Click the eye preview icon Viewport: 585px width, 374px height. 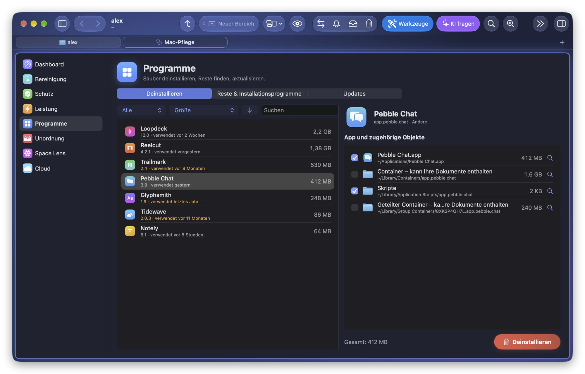pos(297,24)
